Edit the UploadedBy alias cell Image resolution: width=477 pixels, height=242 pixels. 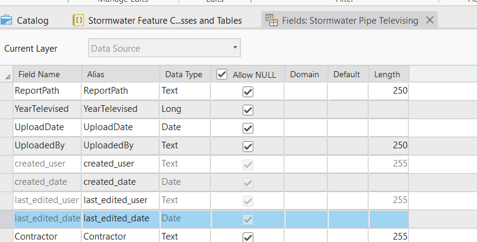(x=121, y=145)
